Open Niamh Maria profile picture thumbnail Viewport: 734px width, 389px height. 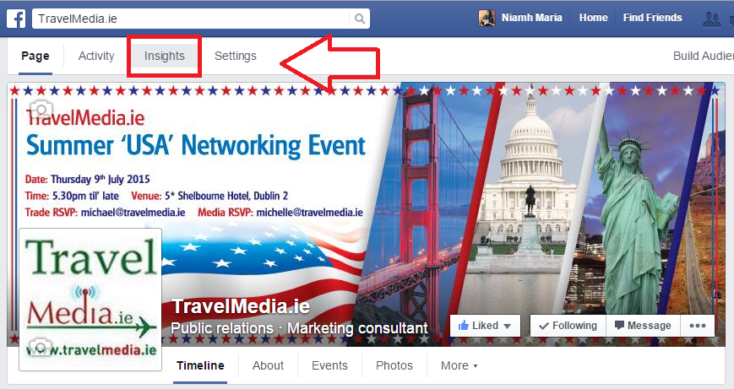point(487,19)
